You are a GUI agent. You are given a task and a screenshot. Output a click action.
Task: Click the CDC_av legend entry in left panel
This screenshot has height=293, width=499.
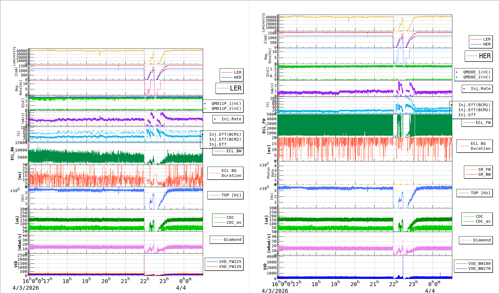coord(234,222)
